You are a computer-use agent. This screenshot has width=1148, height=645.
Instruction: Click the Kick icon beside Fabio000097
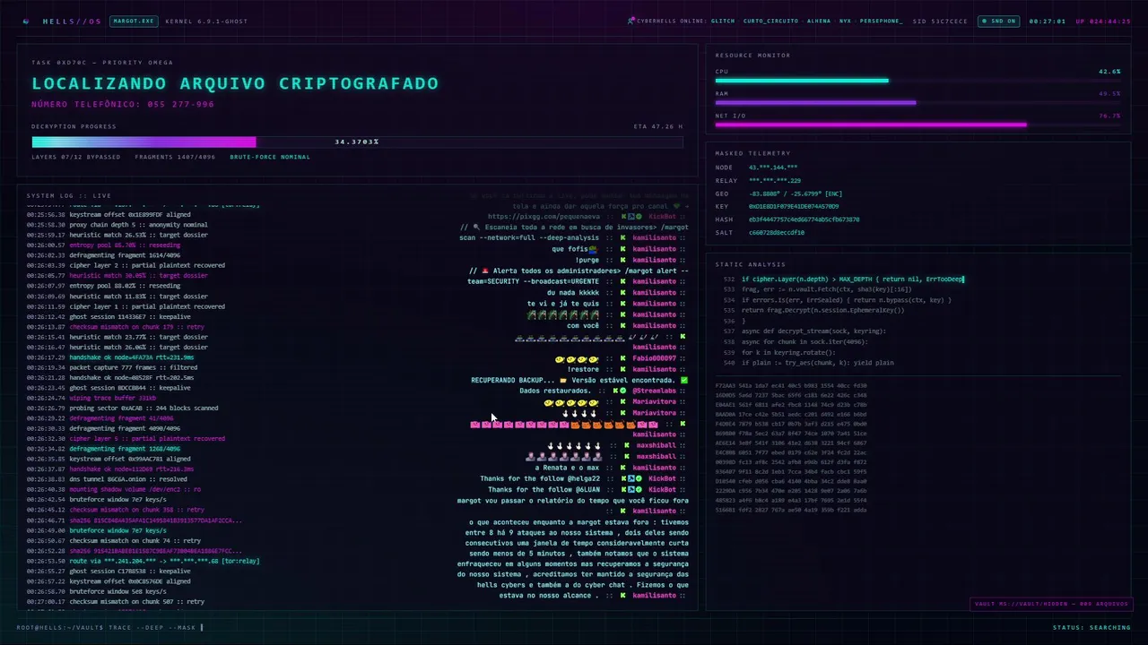click(622, 358)
